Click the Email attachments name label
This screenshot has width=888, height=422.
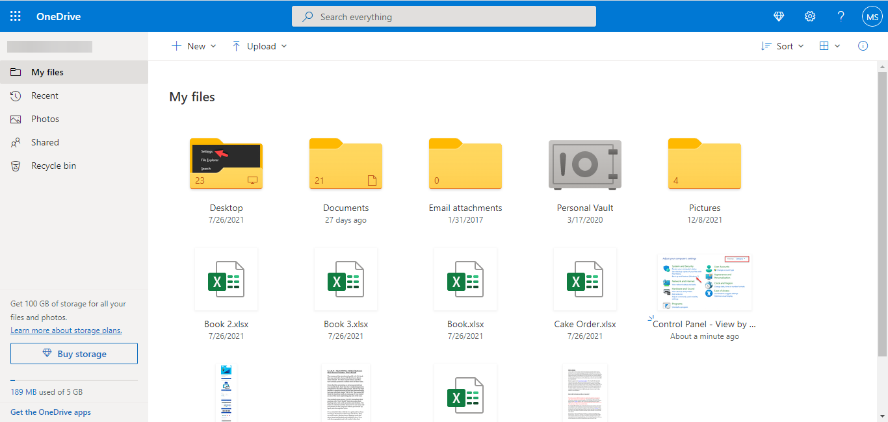465,208
